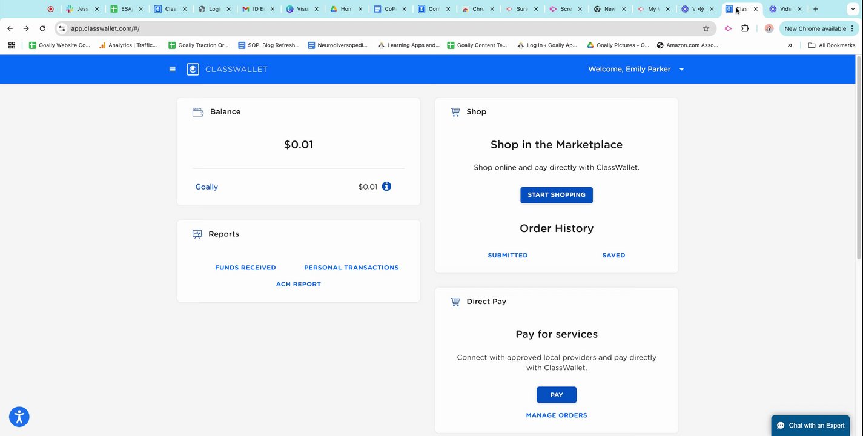Open MANAGE ORDERS link
The image size is (863, 436).
click(556, 415)
